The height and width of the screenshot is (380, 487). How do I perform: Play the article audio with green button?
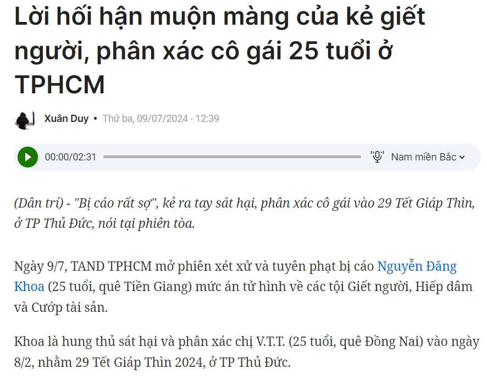pos(27,157)
